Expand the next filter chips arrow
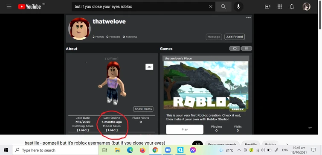The image size is (322, 155). (x=287, y=144)
